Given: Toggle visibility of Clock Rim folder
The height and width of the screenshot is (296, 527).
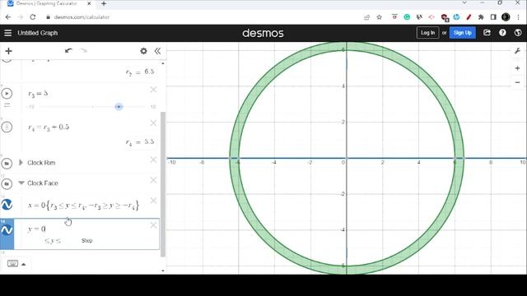Looking at the screenshot, I should (7, 164).
